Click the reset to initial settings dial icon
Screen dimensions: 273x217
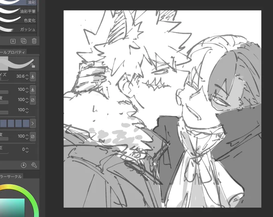(24, 165)
